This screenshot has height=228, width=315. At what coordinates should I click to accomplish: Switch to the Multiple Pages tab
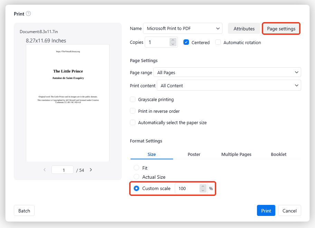coord(236,155)
